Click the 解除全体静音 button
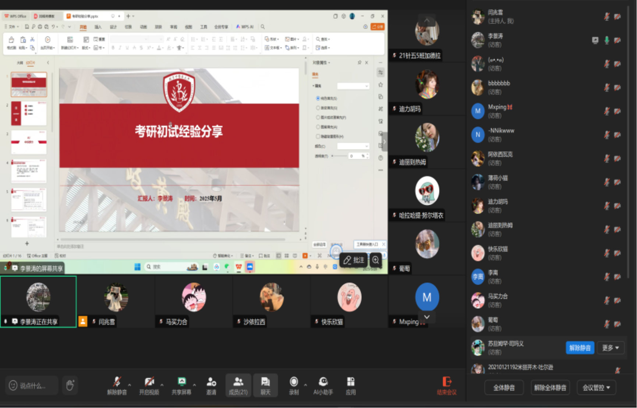Viewport: 637px width, 408px height. click(x=550, y=387)
